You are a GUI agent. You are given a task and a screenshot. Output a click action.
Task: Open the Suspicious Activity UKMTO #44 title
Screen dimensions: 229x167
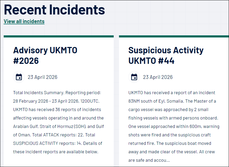(x=166, y=55)
